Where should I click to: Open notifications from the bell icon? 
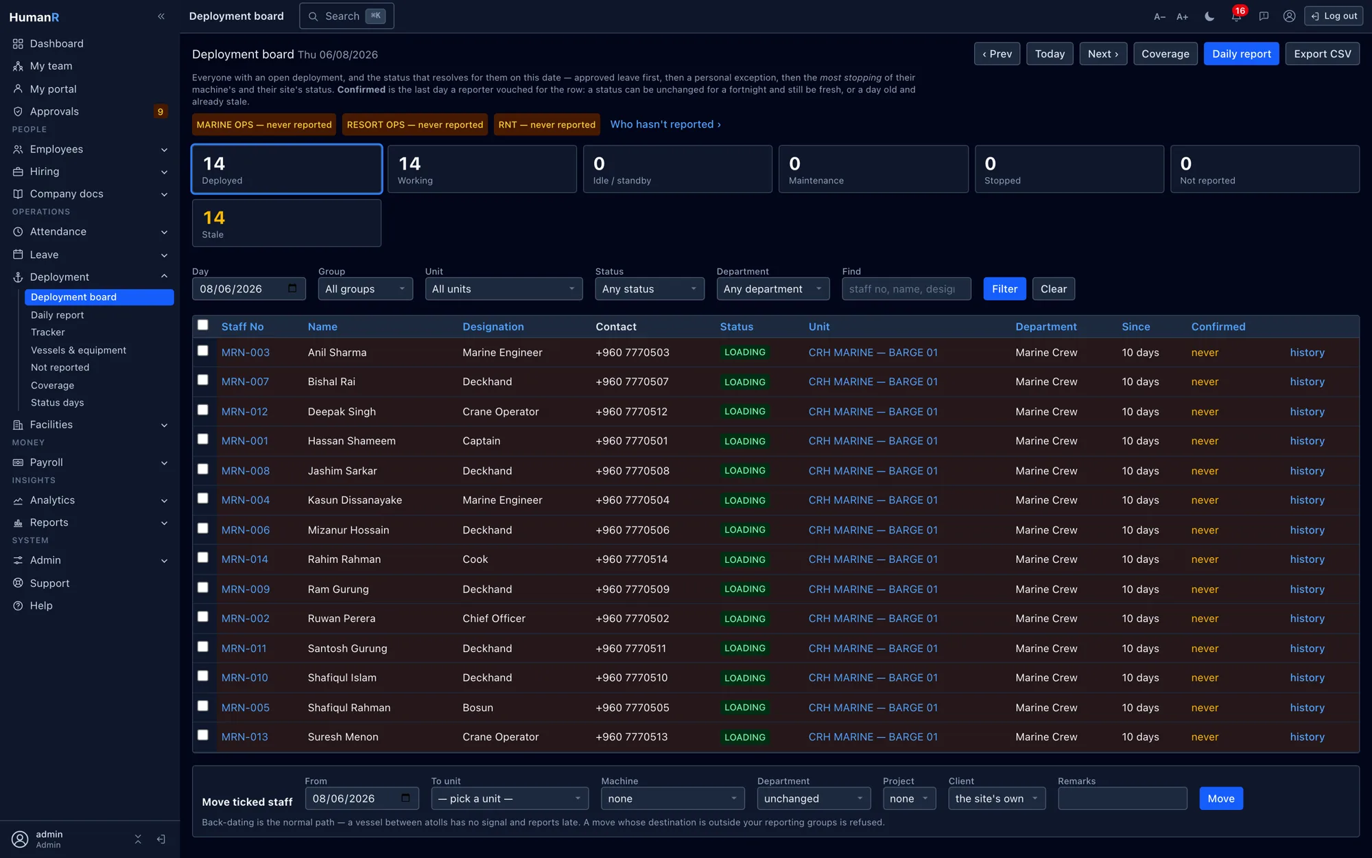point(1236,16)
